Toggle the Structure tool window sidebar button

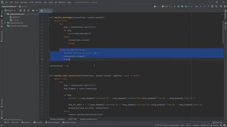tap(2, 103)
